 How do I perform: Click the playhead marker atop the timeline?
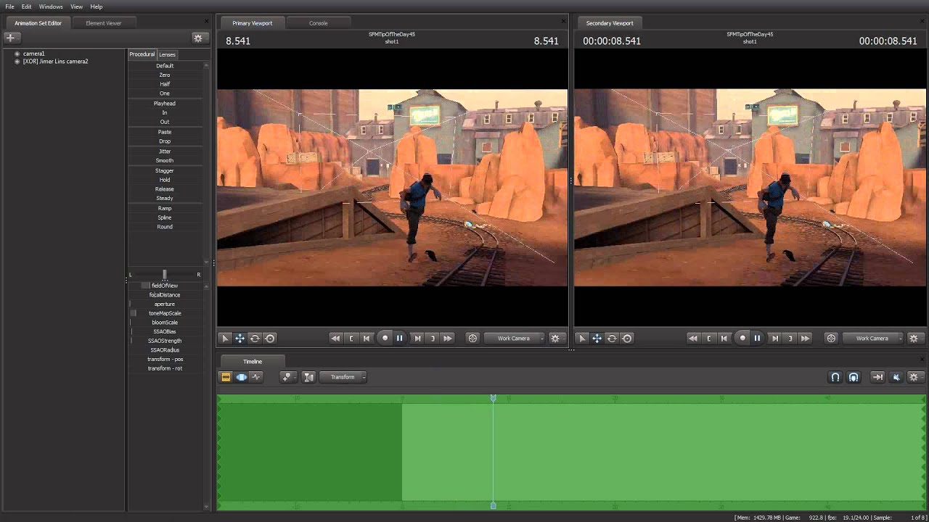(494, 398)
